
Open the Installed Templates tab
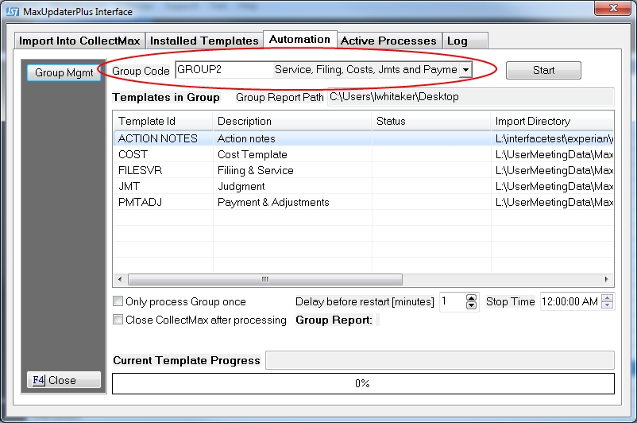(204, 41)
